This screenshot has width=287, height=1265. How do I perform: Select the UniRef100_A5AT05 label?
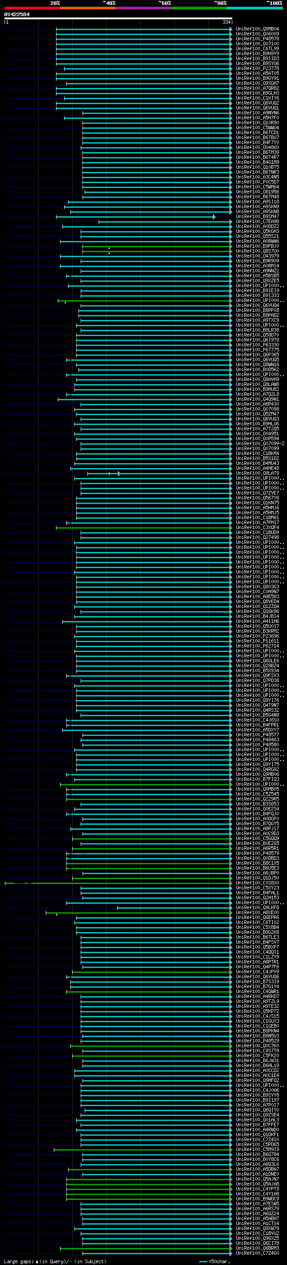257,74
